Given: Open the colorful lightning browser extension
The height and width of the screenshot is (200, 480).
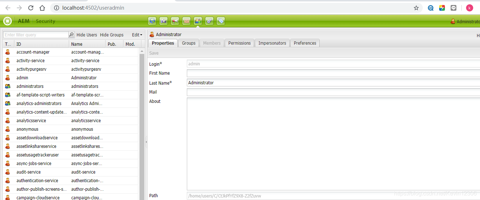Looking at the screenshot, I should coord(442,8).
